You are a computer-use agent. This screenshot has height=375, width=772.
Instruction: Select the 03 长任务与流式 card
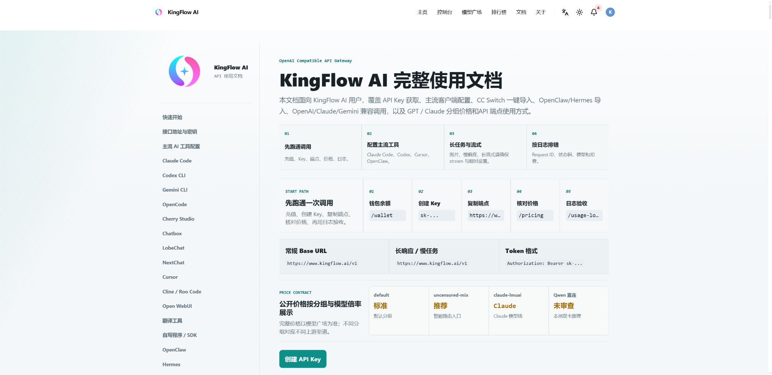pyautogui.click(x=485, y=147)
